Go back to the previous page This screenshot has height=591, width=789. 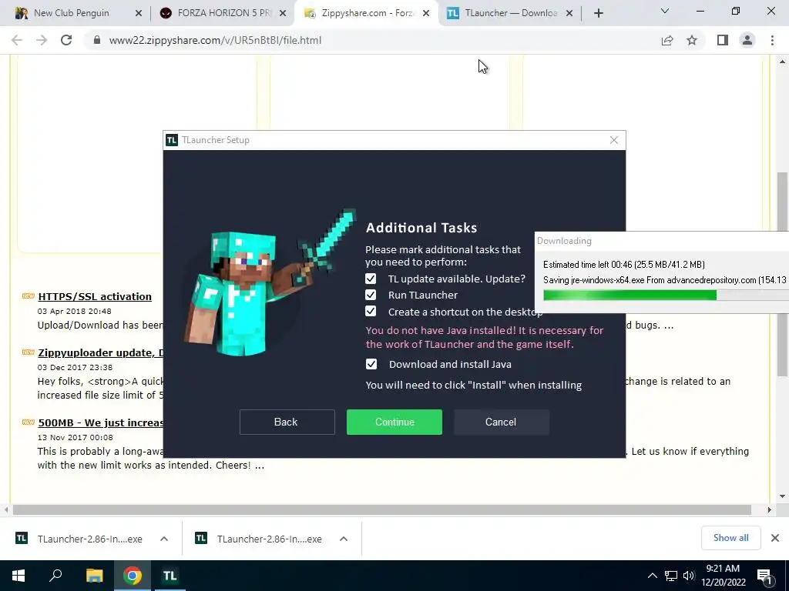17,40
